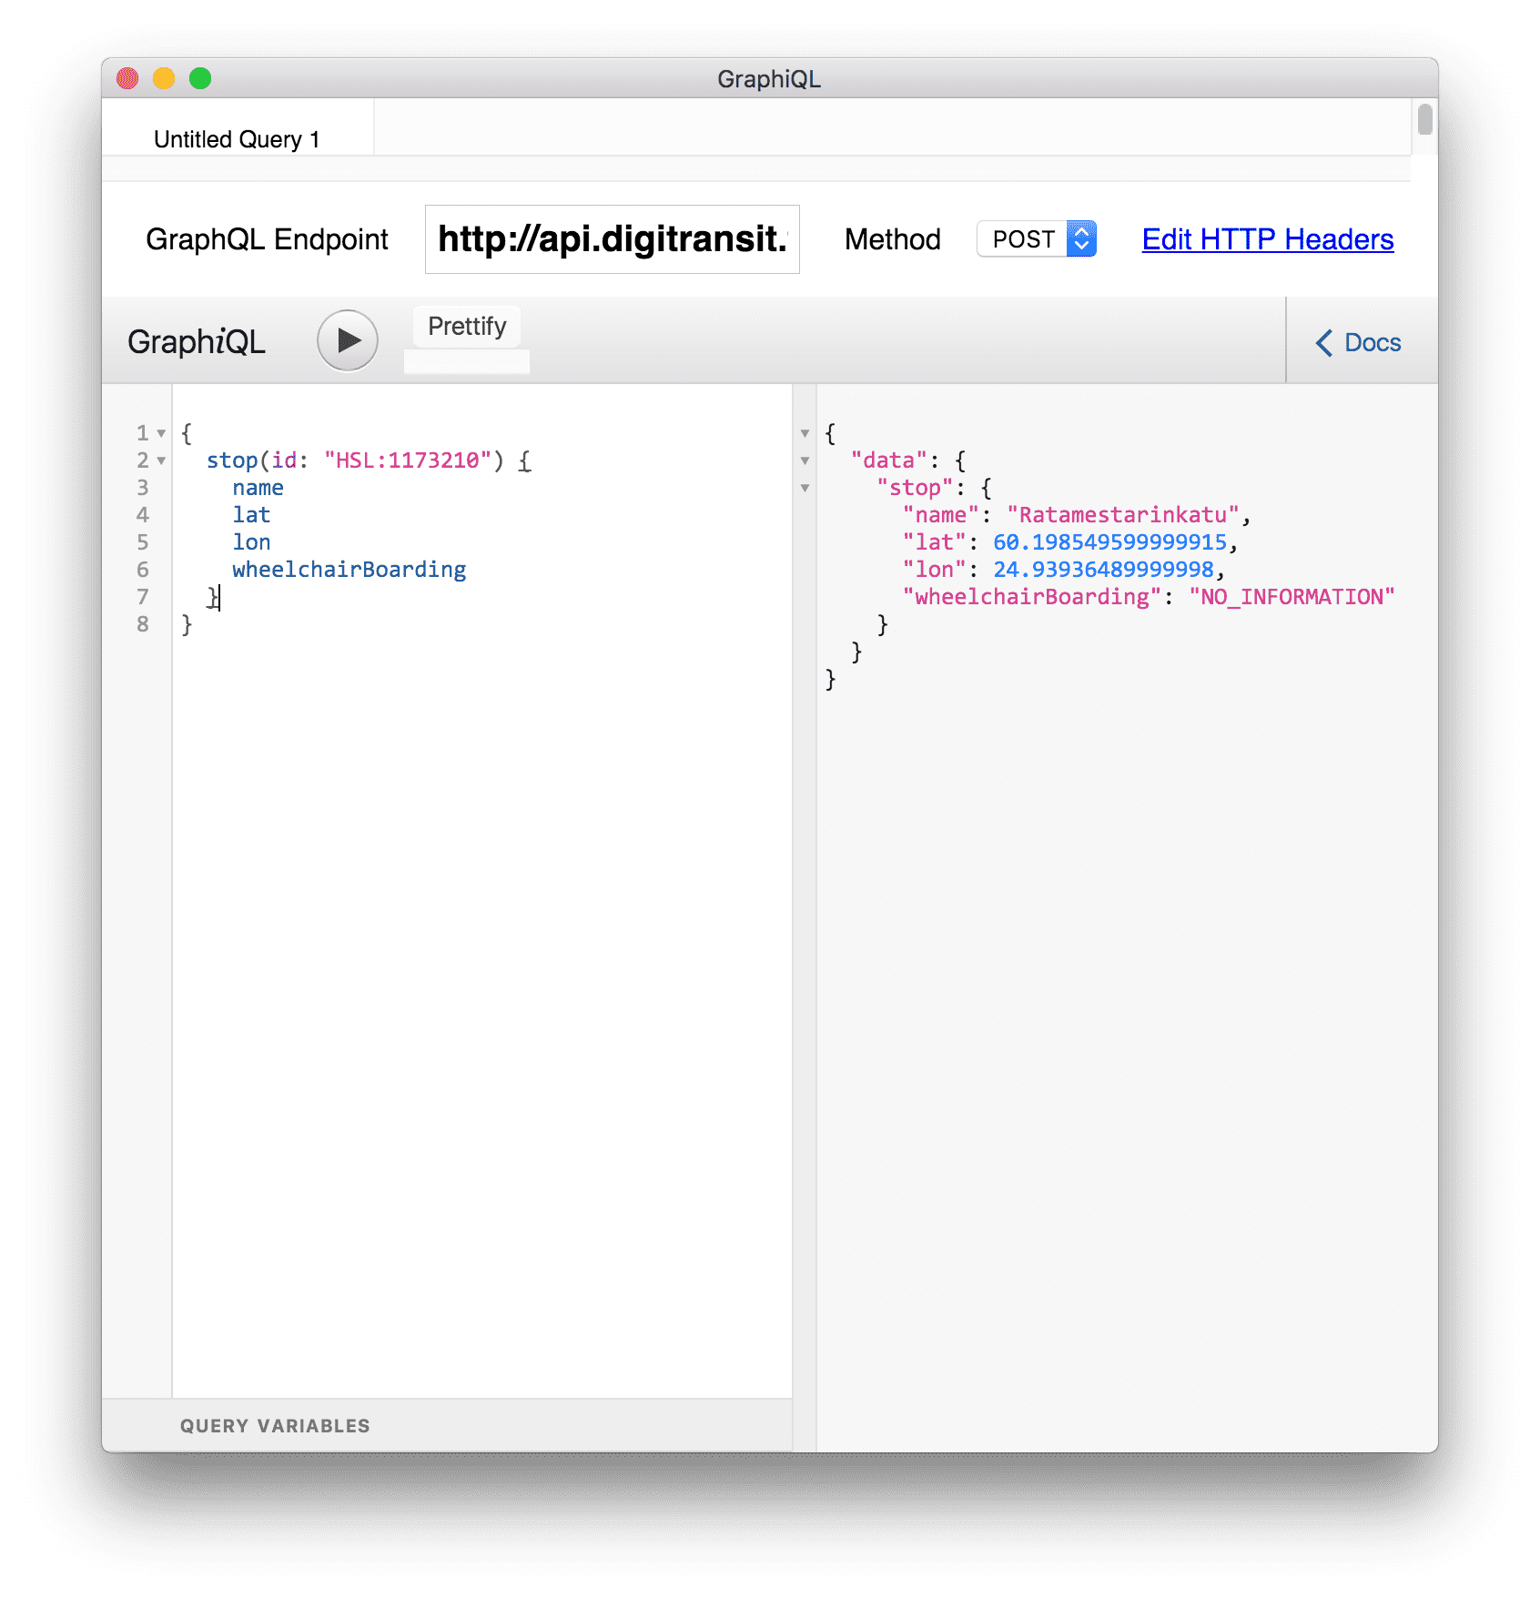The height and width of the screenshot is (1598, 1540).
Task: Collapse the "data" fold arrow in results
Action: point(805,460)
